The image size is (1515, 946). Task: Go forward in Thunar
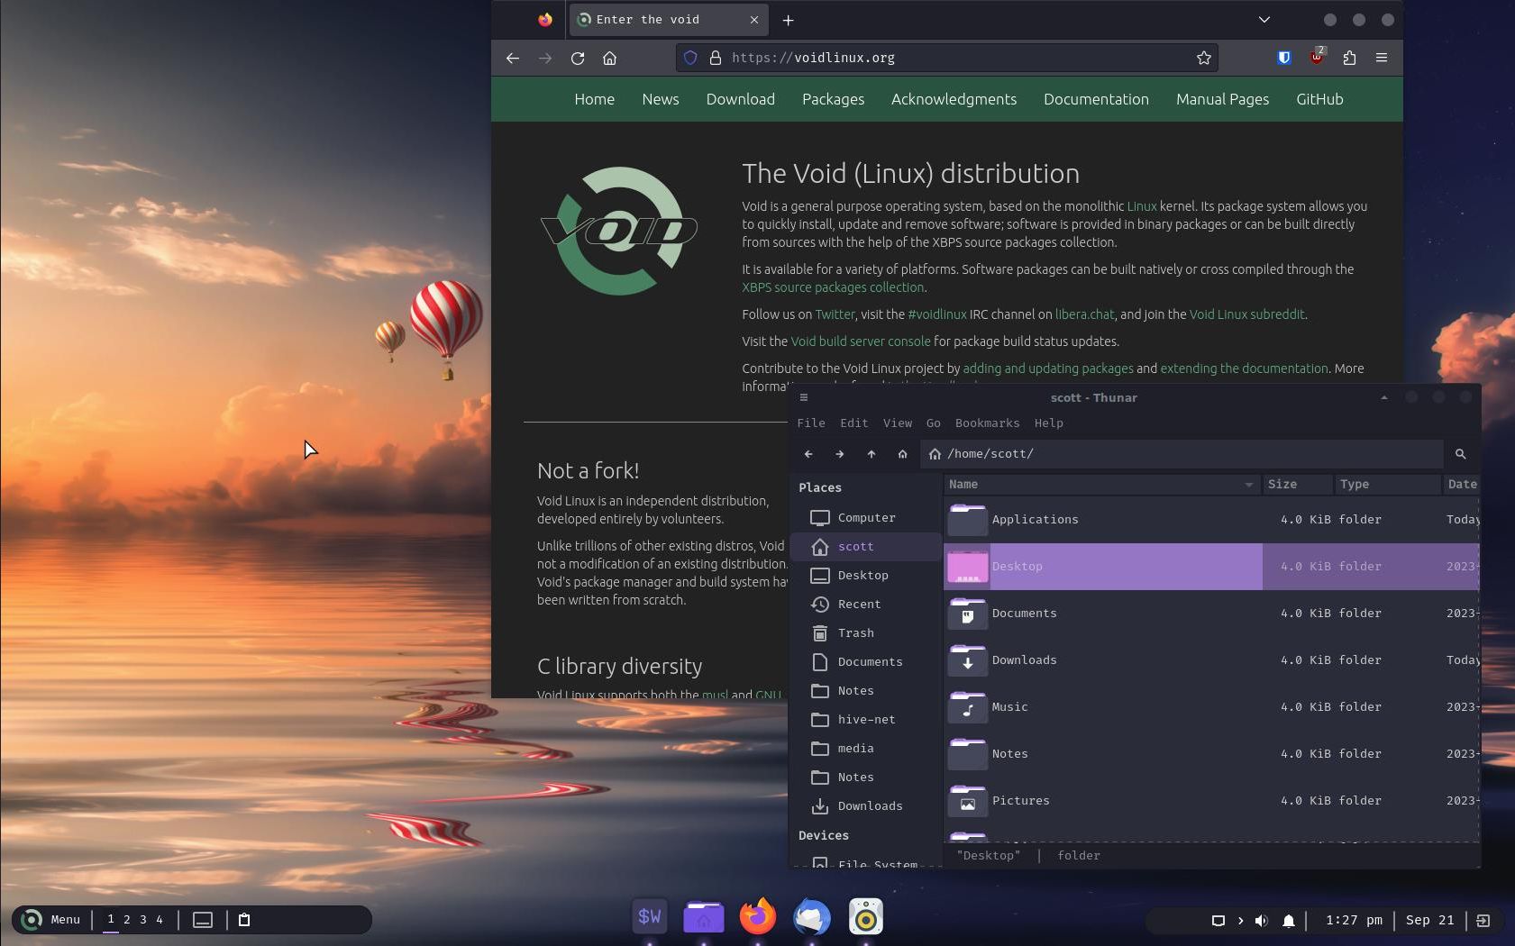[x=840, y=454]
